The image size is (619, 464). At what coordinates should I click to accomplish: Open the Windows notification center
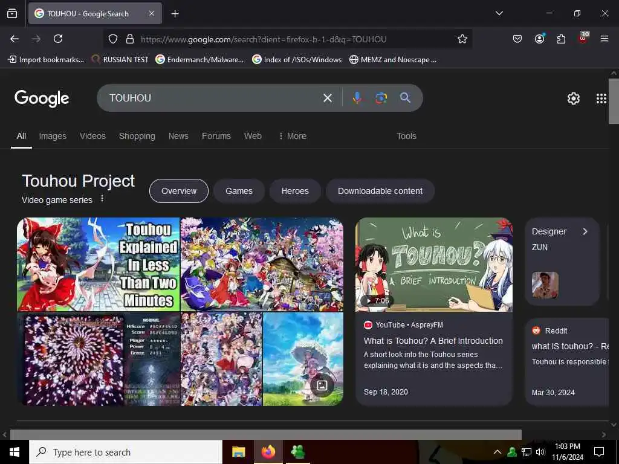point(599,452)
